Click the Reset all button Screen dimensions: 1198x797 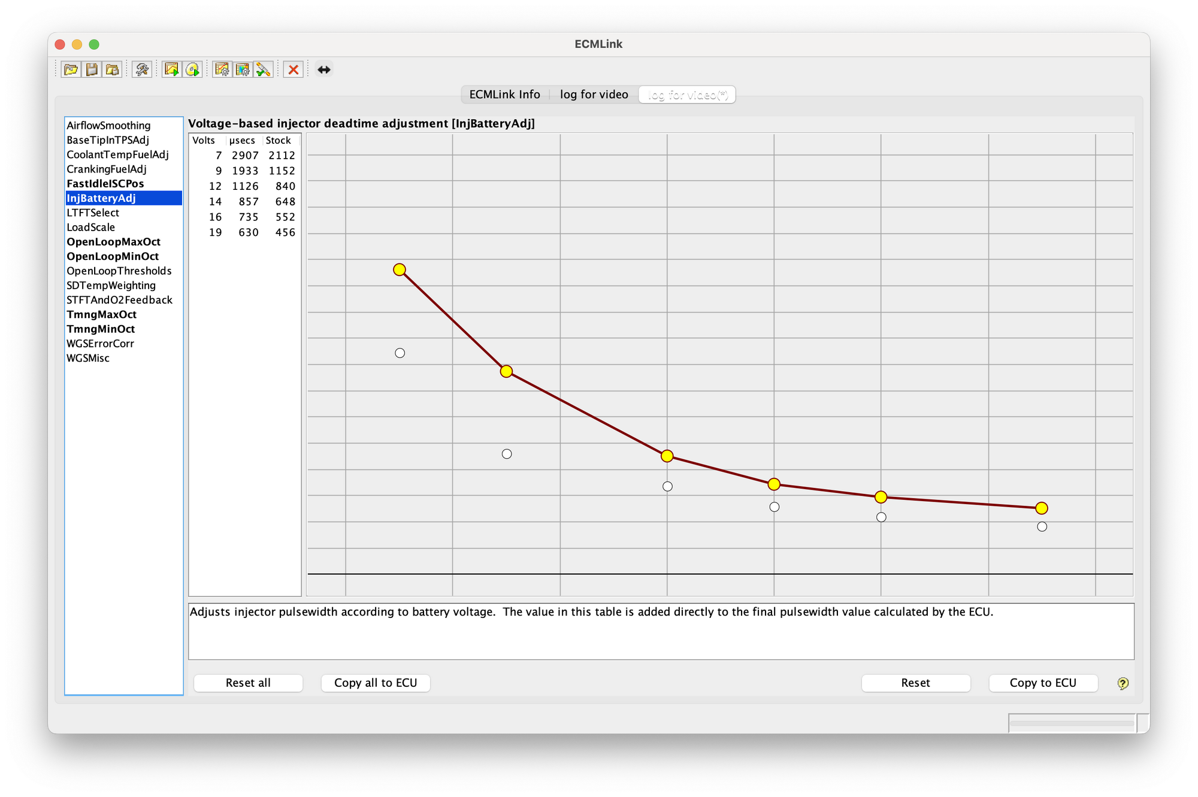point(248,683)
